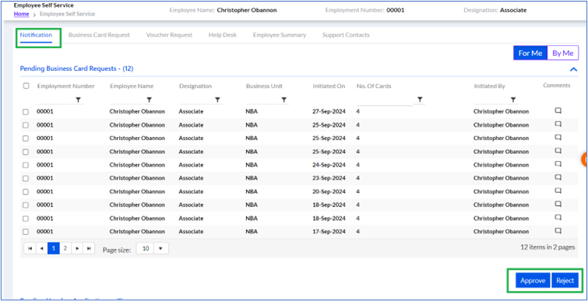588x301 pixels.
Task: Open the Employee Summary tab
Action: click(x=280, y=35)
